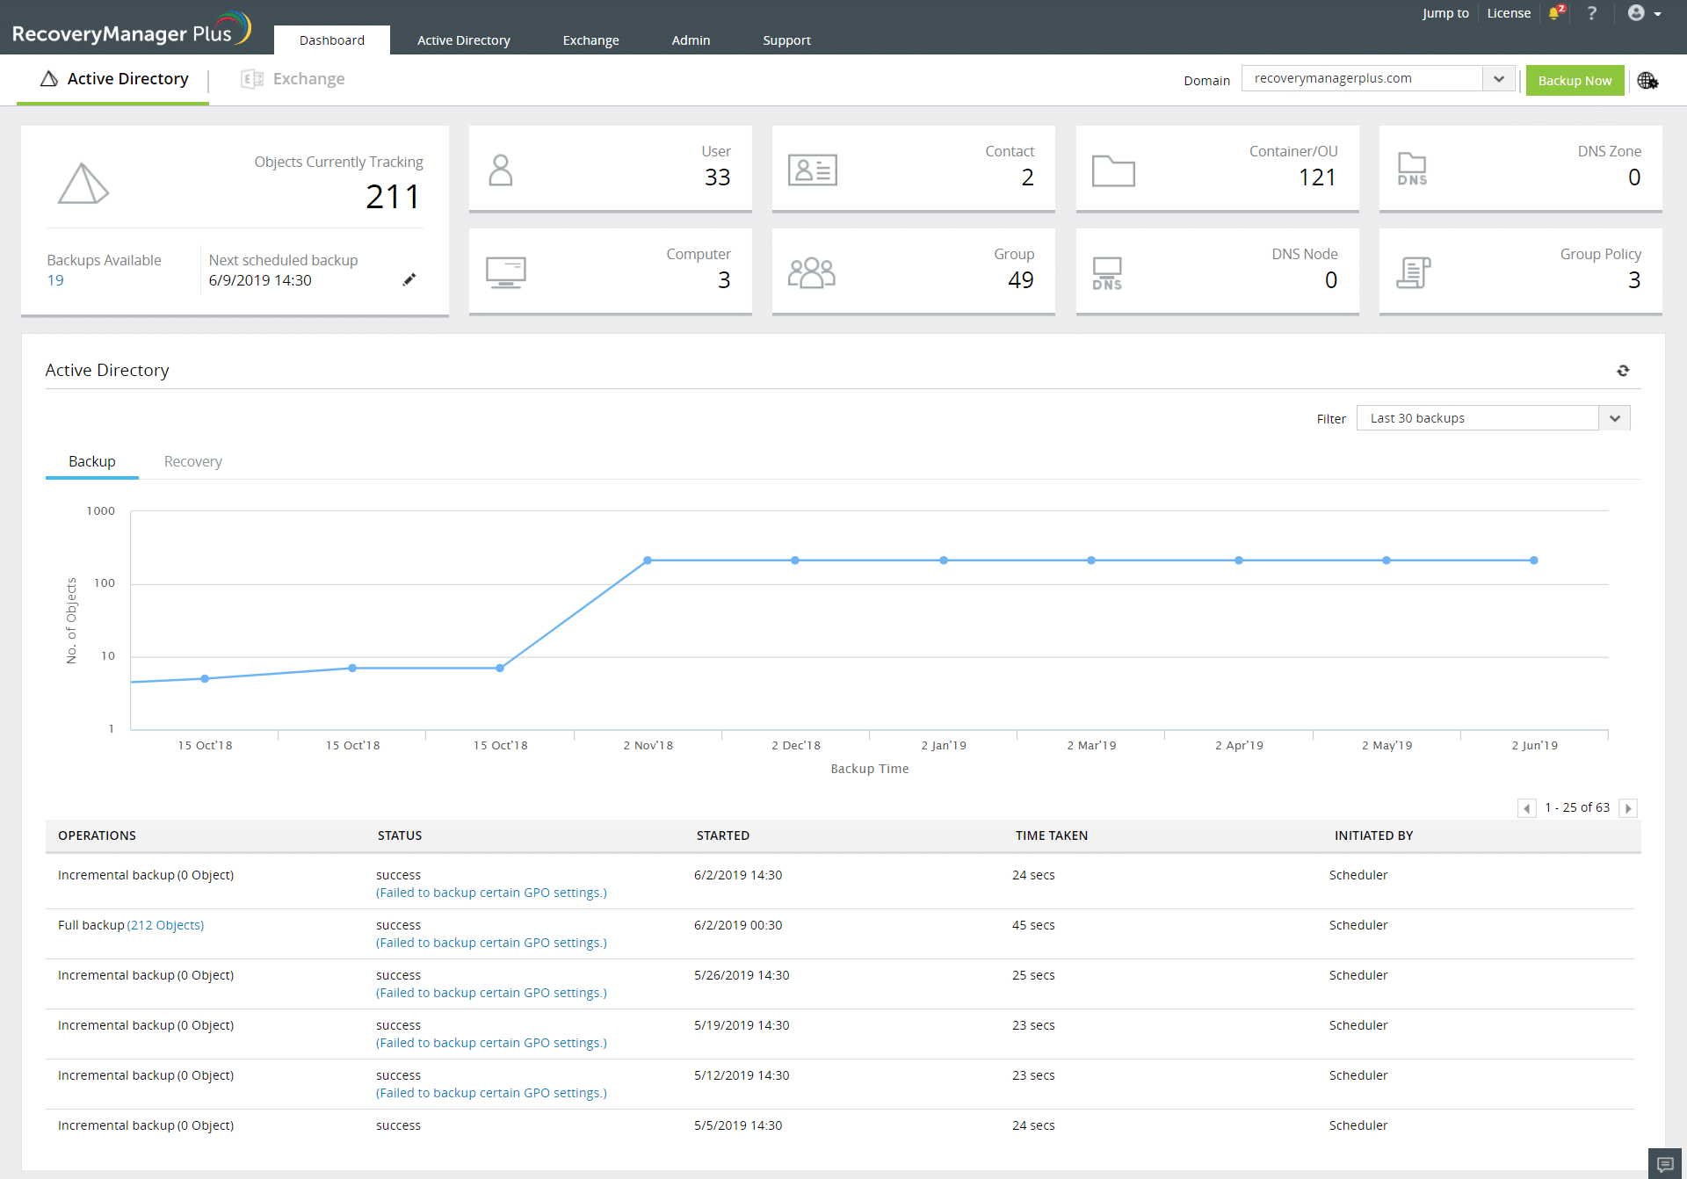Click the RecoveryManager Plus logo
The width and height of the screenshot is (1687, 1179).
[x=132, y=28]
